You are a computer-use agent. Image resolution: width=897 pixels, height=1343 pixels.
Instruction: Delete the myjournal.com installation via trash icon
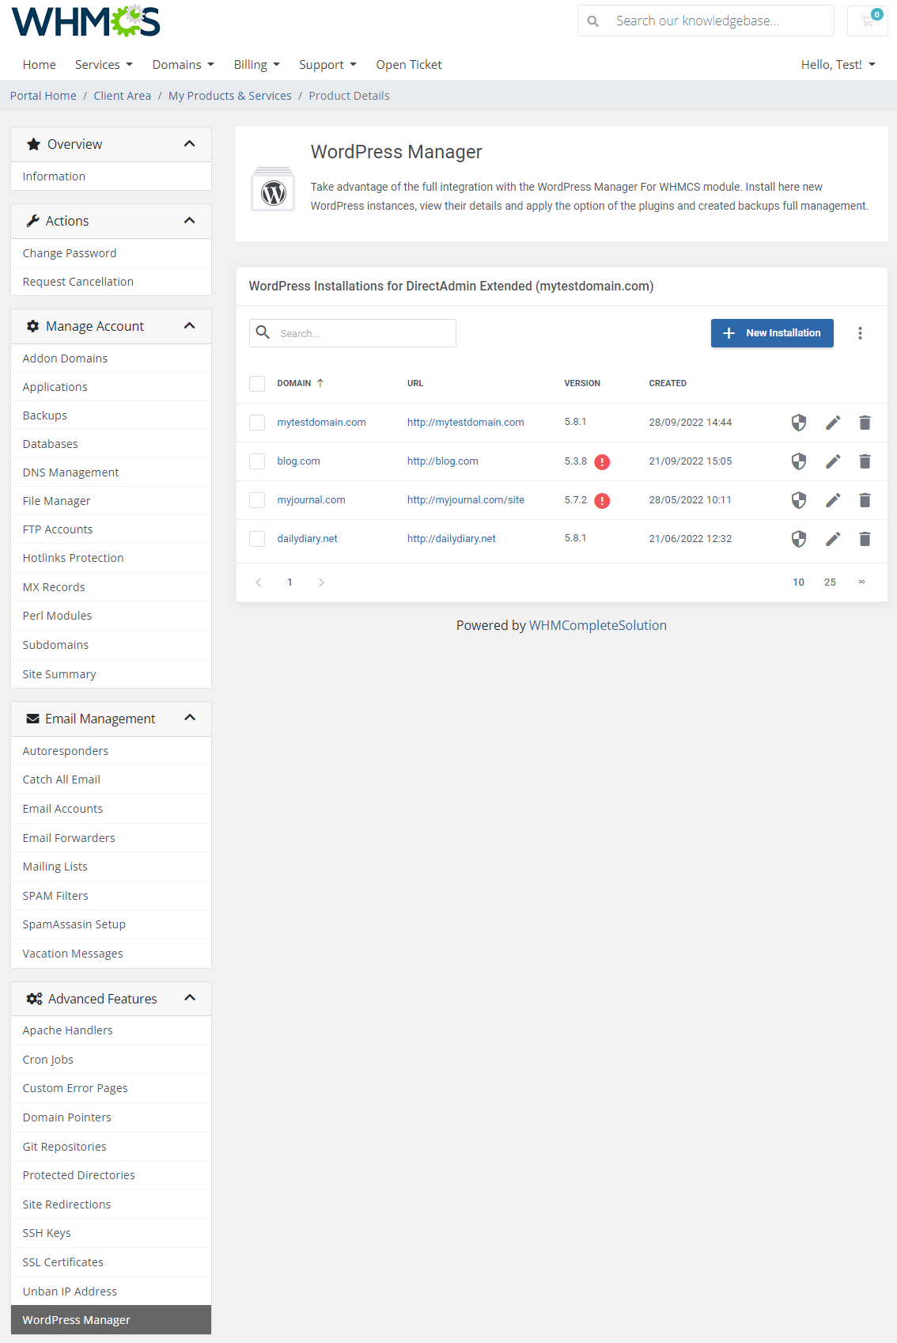[x=865, y=500]
